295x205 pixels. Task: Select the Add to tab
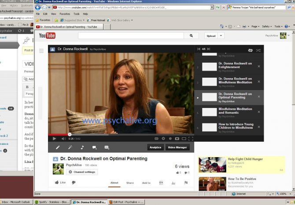tap(146, 183)
